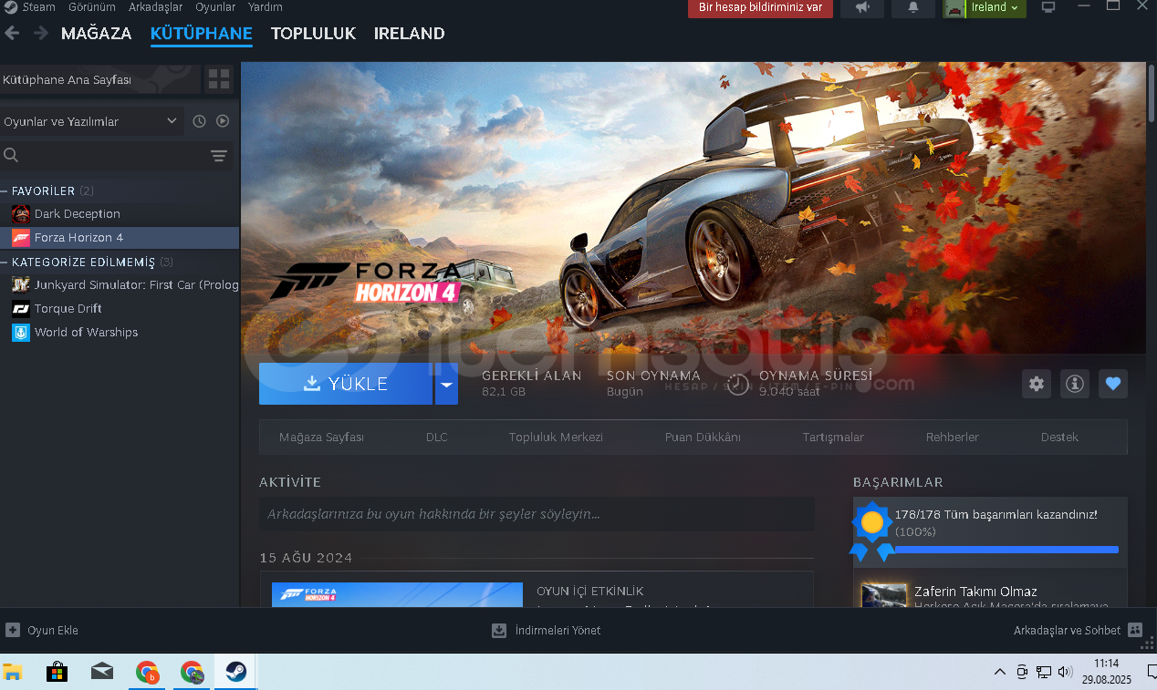Open Mağaza Sayfası link
1157x690 pixels.
click(x=321, y=438)
